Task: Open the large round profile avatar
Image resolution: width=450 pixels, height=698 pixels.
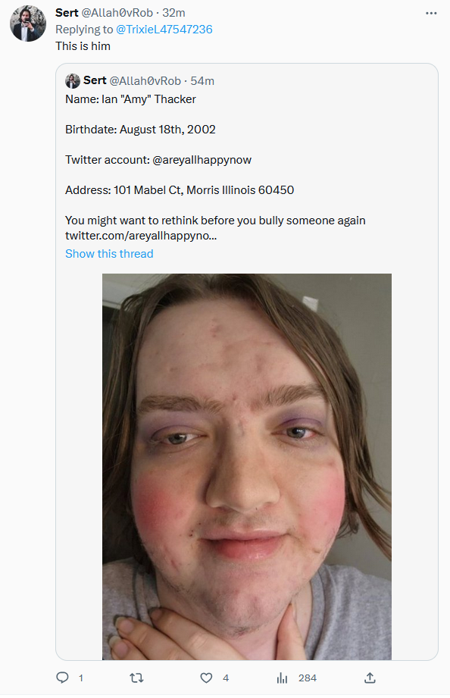Action: (x=28, y=23)
